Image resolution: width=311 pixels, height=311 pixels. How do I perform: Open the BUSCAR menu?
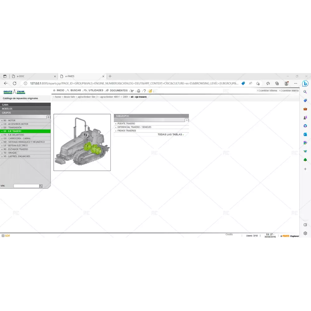point(75,91)
